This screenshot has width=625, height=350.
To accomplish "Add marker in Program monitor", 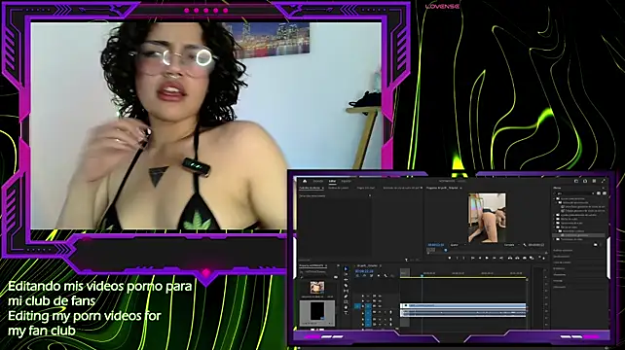I will click(450, 258).
